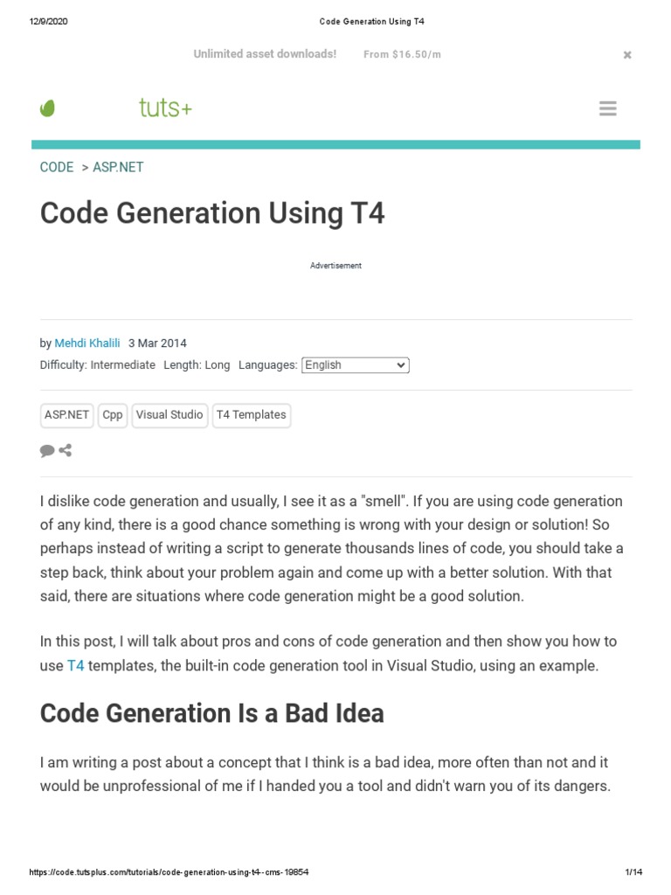Viewport: 671px width, 895px height.
Task: Go to the CODE breadcrumb
Action: 57,167
